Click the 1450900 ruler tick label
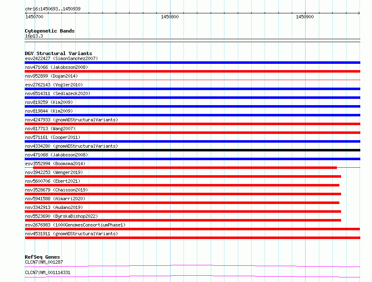The height and width of the screenshot is (282, 372). [x=305, y=17]
